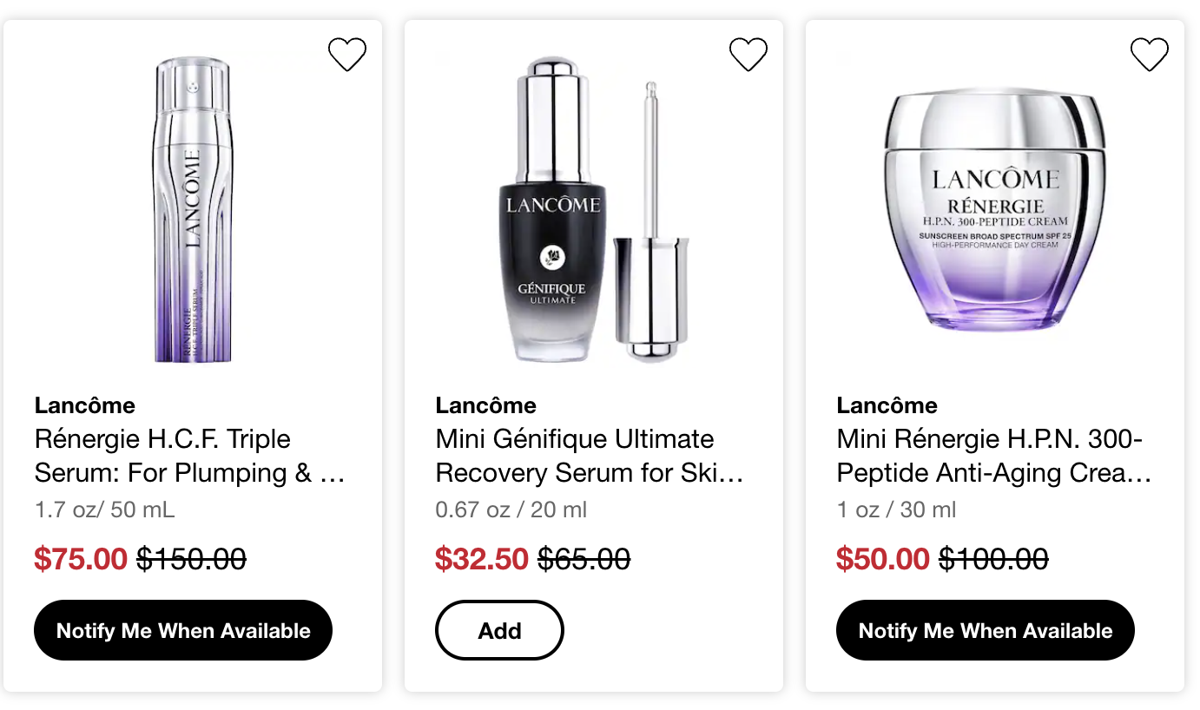Viewport: 1200px width, 710px height.
Task: Click heart icon on Mini Génifique Ultimate card
Action: [x=748, y=55]
